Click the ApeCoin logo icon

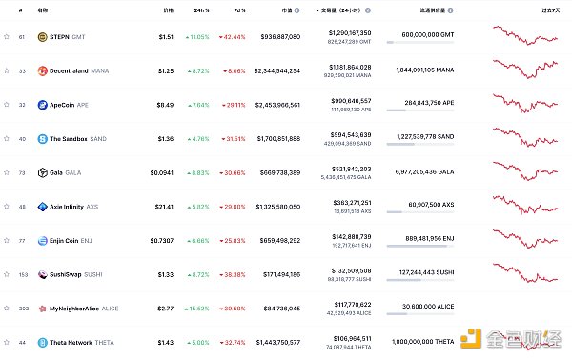43,105
